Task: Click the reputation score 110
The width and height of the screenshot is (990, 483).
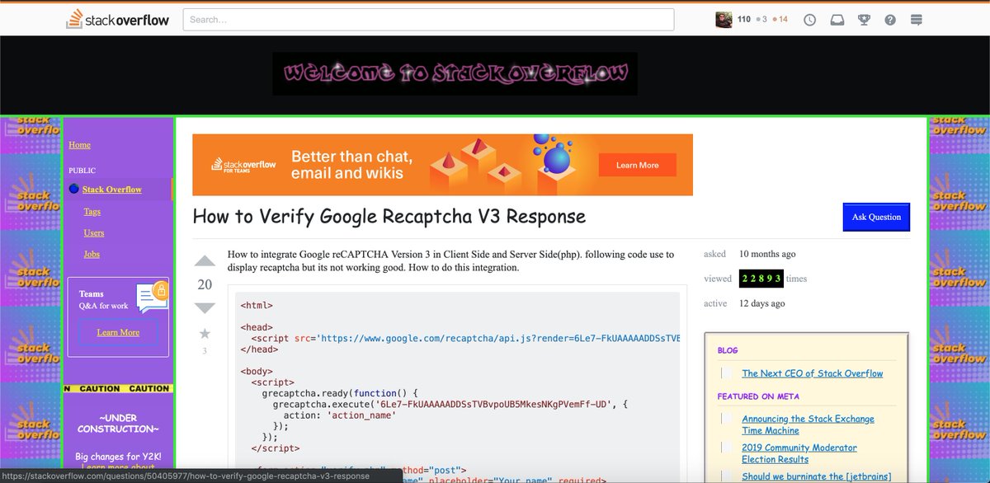Action: click(x=744, y=19)
